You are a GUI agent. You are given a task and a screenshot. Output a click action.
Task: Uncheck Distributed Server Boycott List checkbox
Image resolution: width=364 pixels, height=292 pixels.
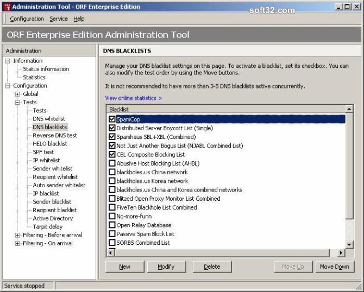coord(112,128)
